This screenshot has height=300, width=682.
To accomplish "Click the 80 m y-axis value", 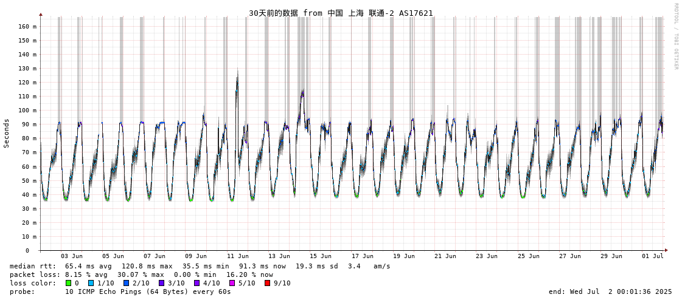I will (29, 138).
